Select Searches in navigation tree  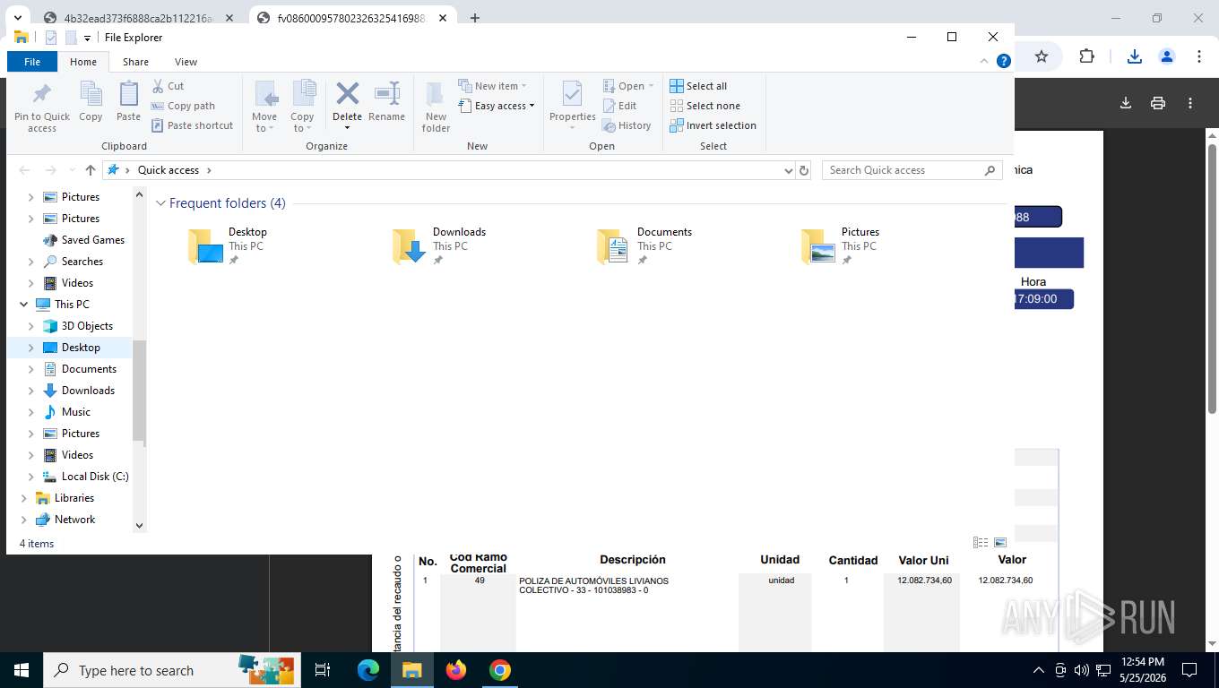[82, 262]
